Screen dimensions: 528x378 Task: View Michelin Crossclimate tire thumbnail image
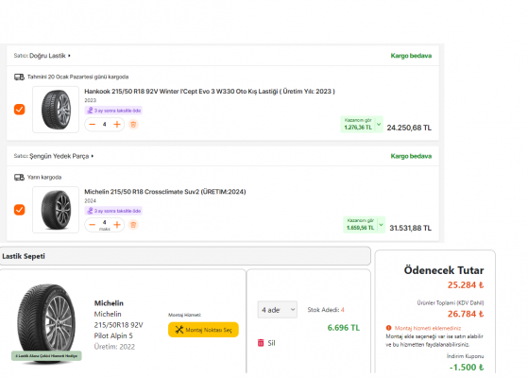point(56,210)
